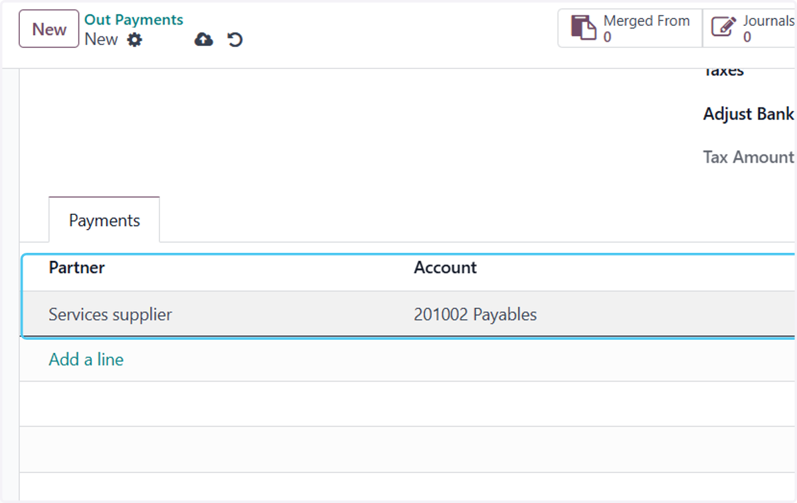
Task: Sort by the Partner column header
Action: pos(77,267)
